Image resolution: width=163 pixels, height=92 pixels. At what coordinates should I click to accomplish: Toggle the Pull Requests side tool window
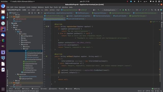click(x=7, y=26)
